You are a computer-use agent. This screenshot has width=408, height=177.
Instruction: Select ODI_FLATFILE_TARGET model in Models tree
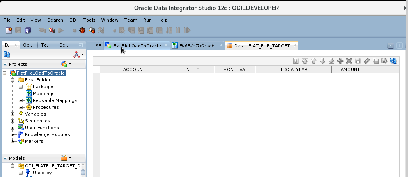[52, 166]
